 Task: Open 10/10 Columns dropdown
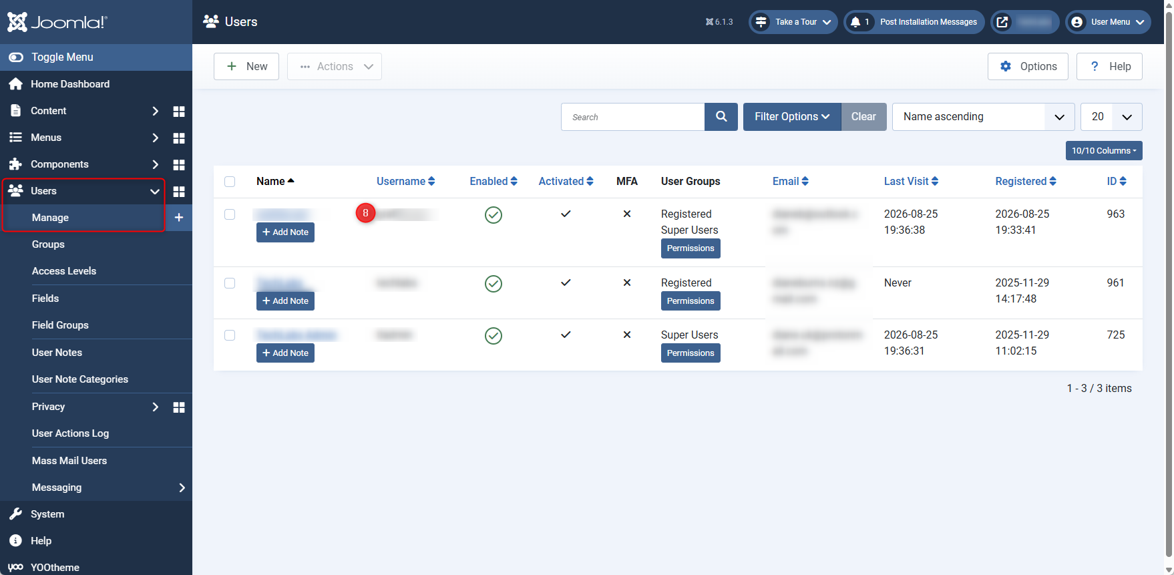pyautogui.click(x=1104, y=151)
